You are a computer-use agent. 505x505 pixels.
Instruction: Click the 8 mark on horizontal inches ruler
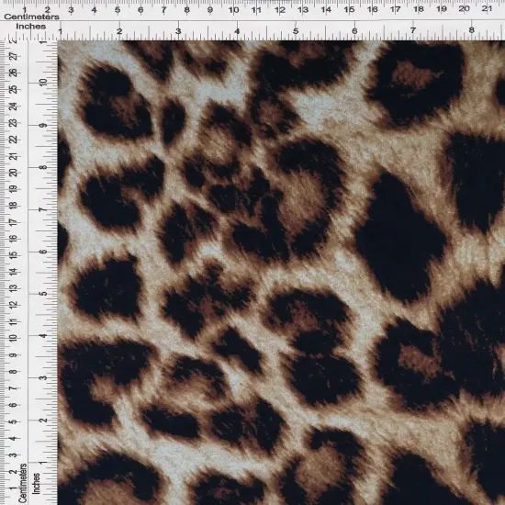472,30
